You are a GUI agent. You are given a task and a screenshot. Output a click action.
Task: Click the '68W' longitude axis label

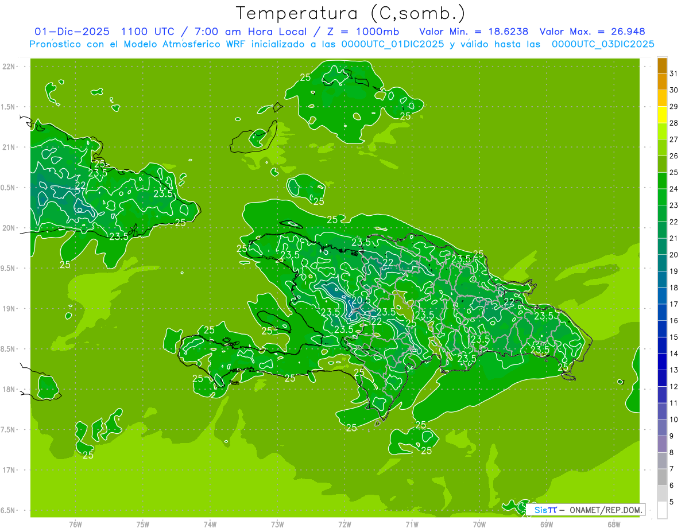pos(614,525)
